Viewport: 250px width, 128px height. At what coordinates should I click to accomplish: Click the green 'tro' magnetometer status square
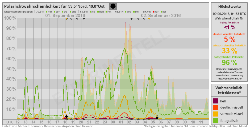coord(63,12)
